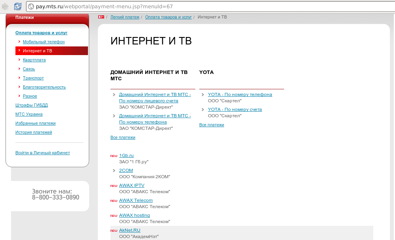Click the globe site-info icon in address bar

pyautogui.click(x=31, y=7)
